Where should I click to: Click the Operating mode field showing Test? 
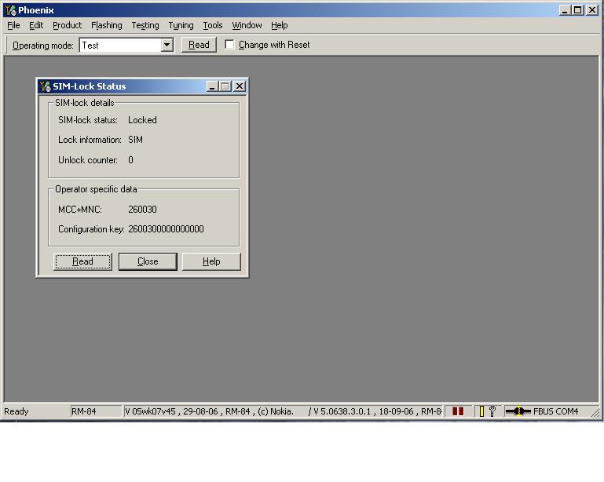coord(121,45)
